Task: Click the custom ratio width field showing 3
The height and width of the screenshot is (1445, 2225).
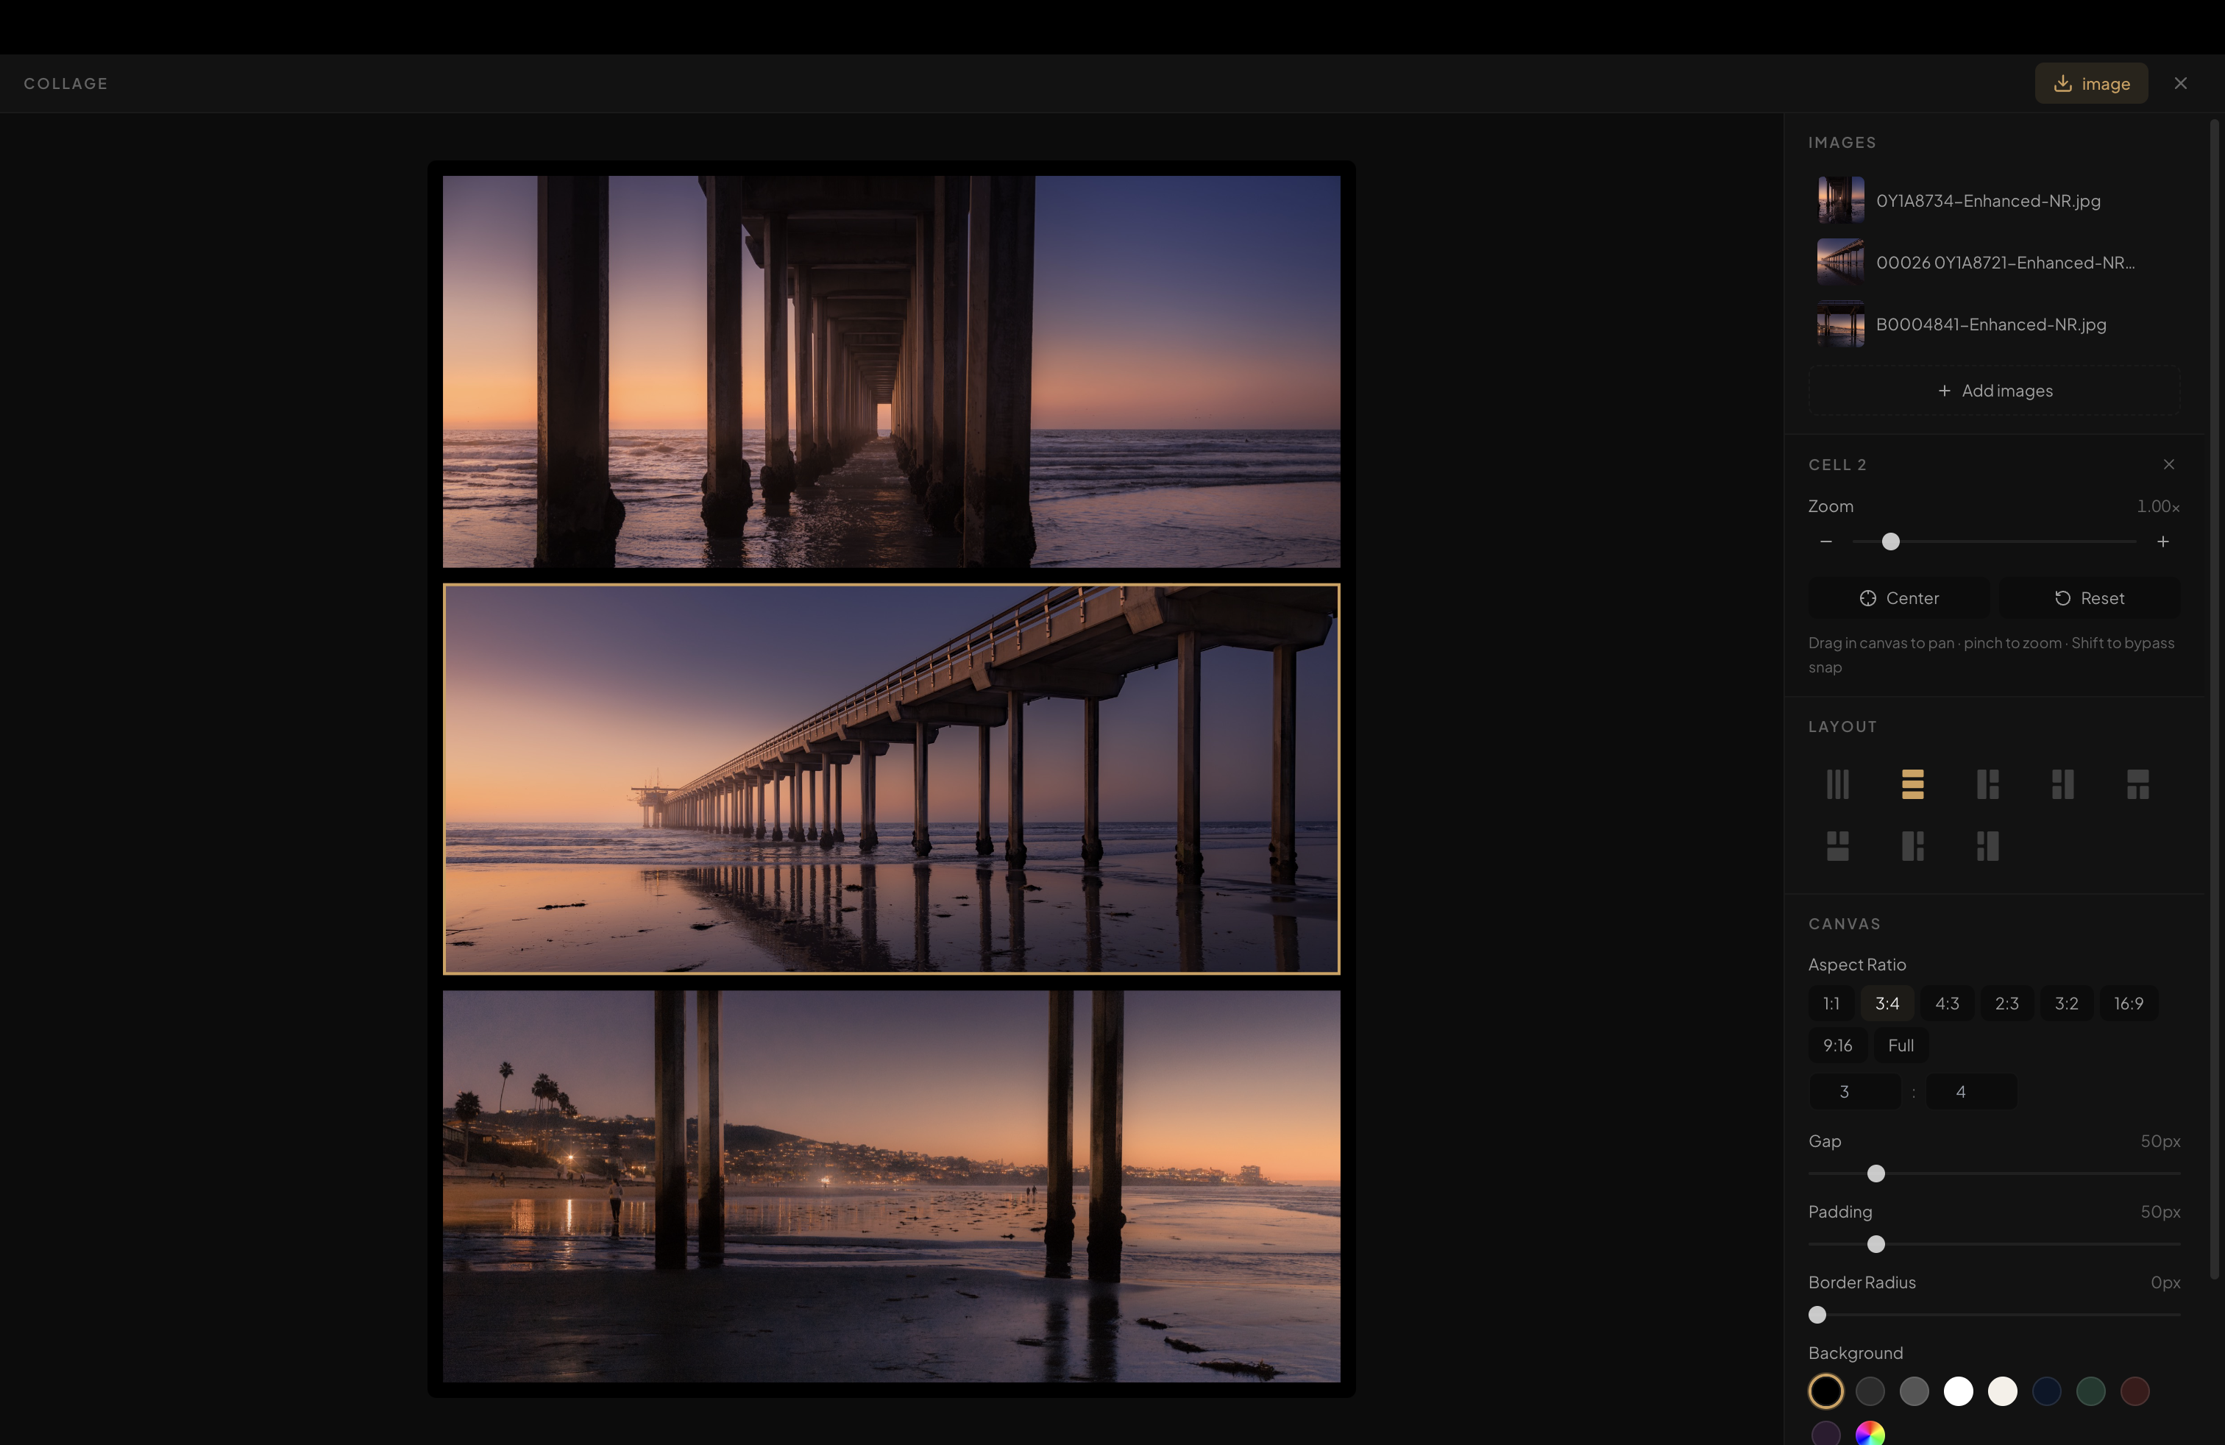Action: tap(1854, 1092)
